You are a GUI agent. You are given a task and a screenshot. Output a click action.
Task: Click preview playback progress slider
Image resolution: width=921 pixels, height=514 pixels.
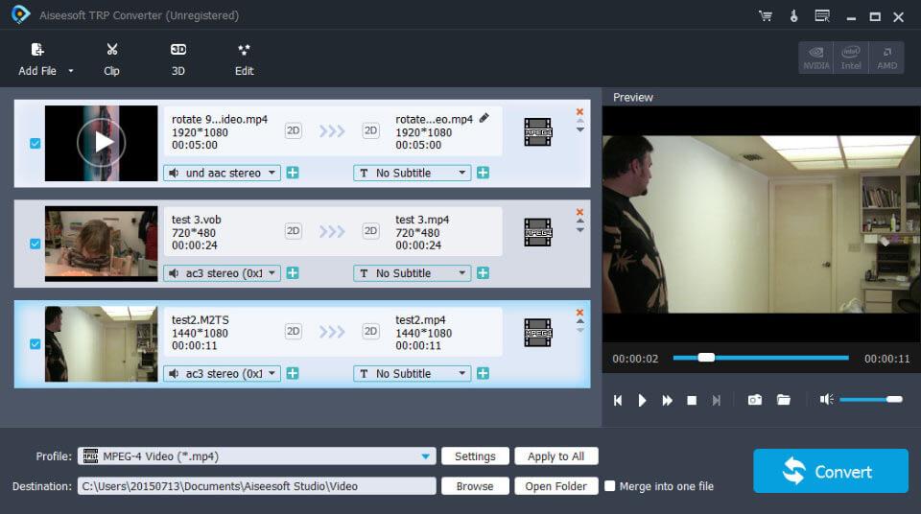click(761, 358)
